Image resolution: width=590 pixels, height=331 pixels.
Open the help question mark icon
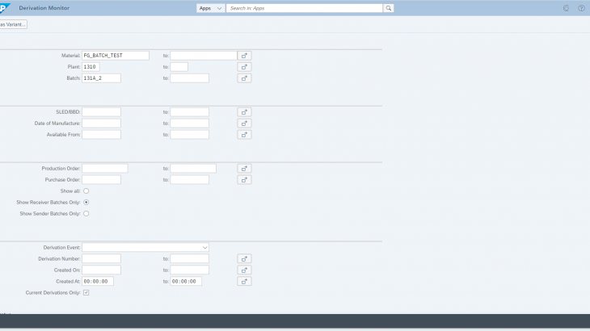pos(581,8)
